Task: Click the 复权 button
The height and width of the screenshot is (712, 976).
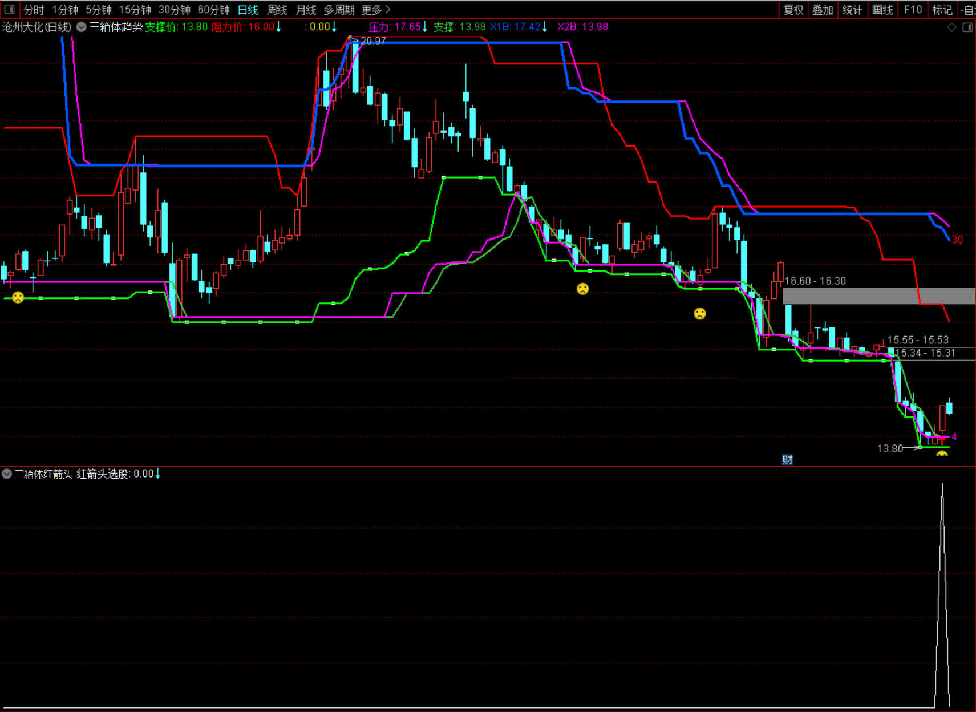Action: [793, 10]
